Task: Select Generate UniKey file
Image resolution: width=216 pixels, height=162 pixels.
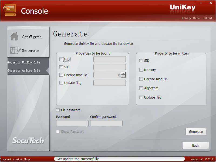Action: pos(24,62)
